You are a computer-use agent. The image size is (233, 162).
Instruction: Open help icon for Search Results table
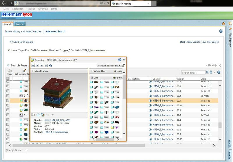219,72
